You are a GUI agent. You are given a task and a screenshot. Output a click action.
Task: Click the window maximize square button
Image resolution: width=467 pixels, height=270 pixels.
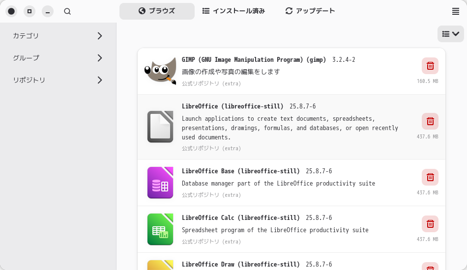(29, 11)
